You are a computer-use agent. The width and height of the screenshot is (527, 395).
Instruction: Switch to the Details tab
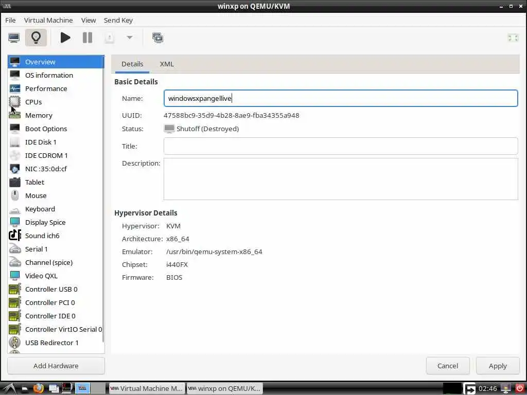pyautogui.click(x=132, y=64)
